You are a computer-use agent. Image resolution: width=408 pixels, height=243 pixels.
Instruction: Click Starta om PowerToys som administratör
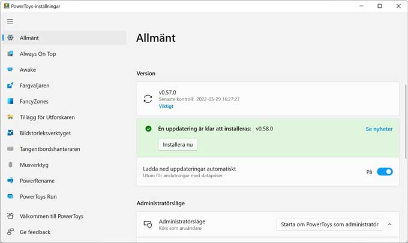click(x=329, y=224)
